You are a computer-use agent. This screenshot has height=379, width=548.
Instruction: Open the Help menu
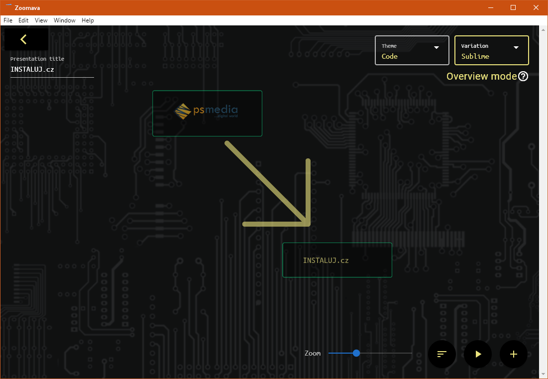[88, 20]
